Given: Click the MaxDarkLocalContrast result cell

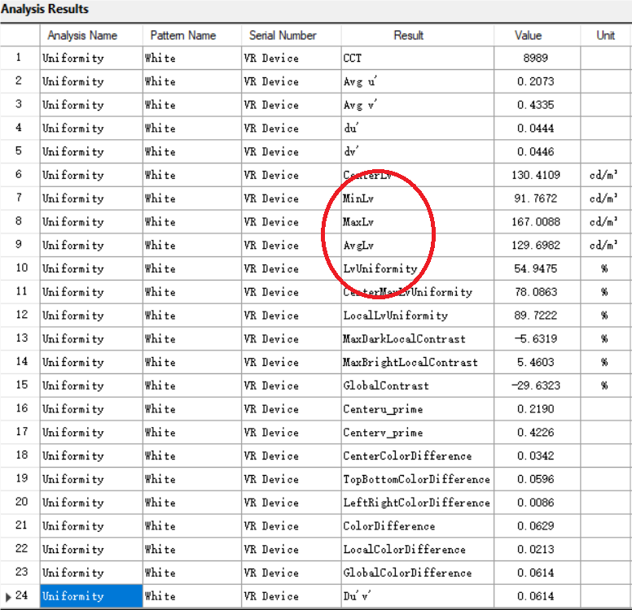Looking at the screenshot, I should point(417,339).
